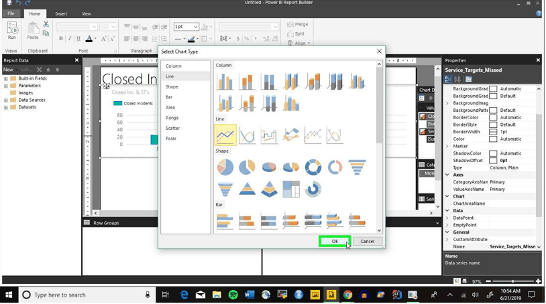Toggle Bold formatting in Font group
Screen dimensions: 546x304
tap(61, 39)
